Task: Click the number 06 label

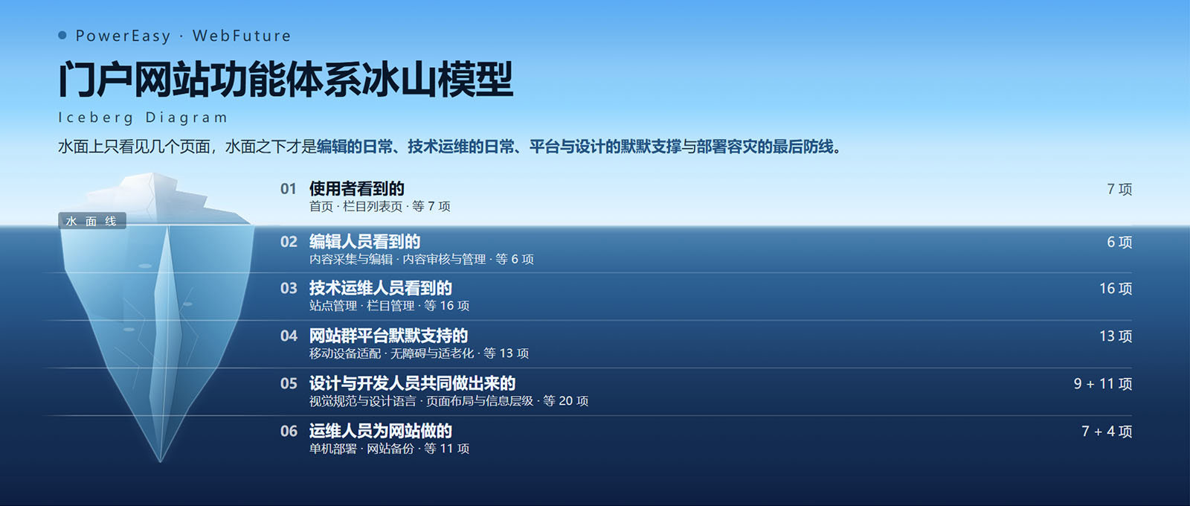Action: coord(289,431)
